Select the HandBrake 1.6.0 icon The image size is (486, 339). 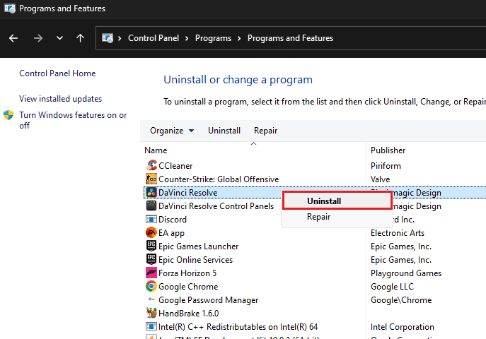pyautogui.click(x=151, y=313)
